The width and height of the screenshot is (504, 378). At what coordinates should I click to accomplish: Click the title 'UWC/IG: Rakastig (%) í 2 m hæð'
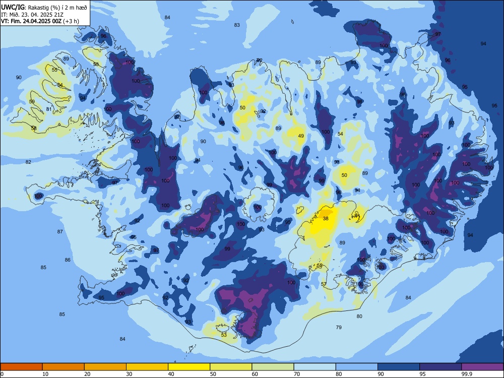[44, 7]
